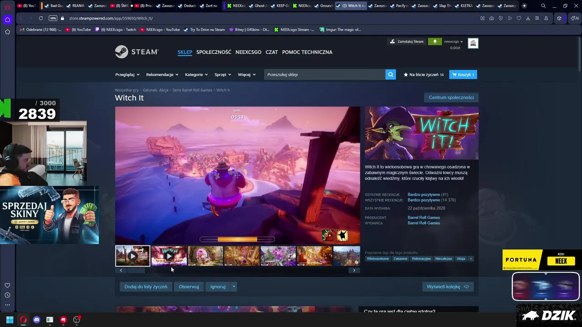Open the new tab plus button
This screenshot has height=327, width=582.
pyautogui.click(x=524, y=6)
